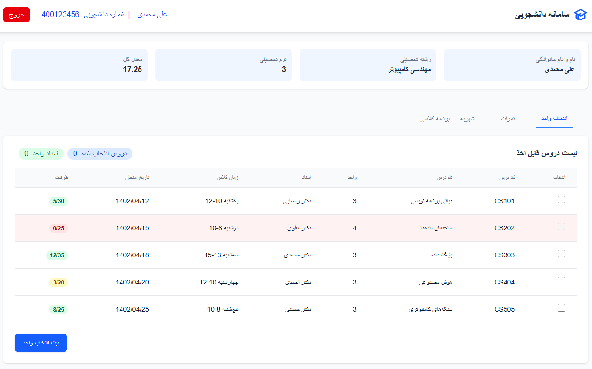Viewport: 592px width, 369px height.
Task: Click the تاریخ امتحان column header
Action: tap(137, 177)
